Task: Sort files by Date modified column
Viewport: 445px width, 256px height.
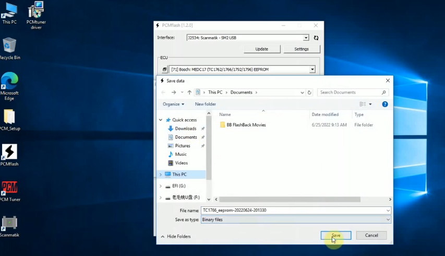Action: (325, 114)
